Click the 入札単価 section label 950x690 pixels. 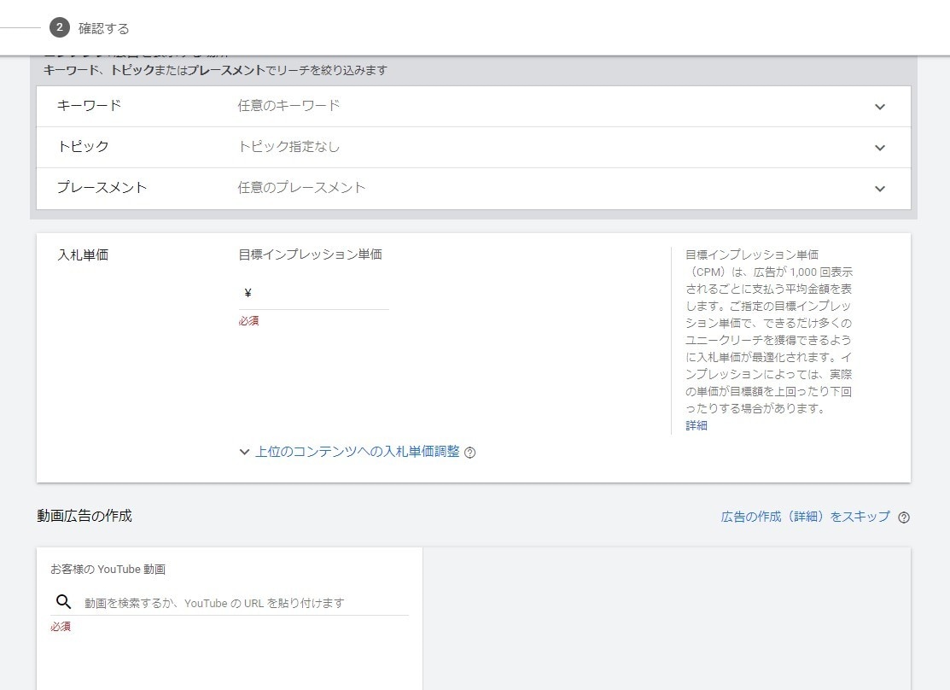pos(83,255)
